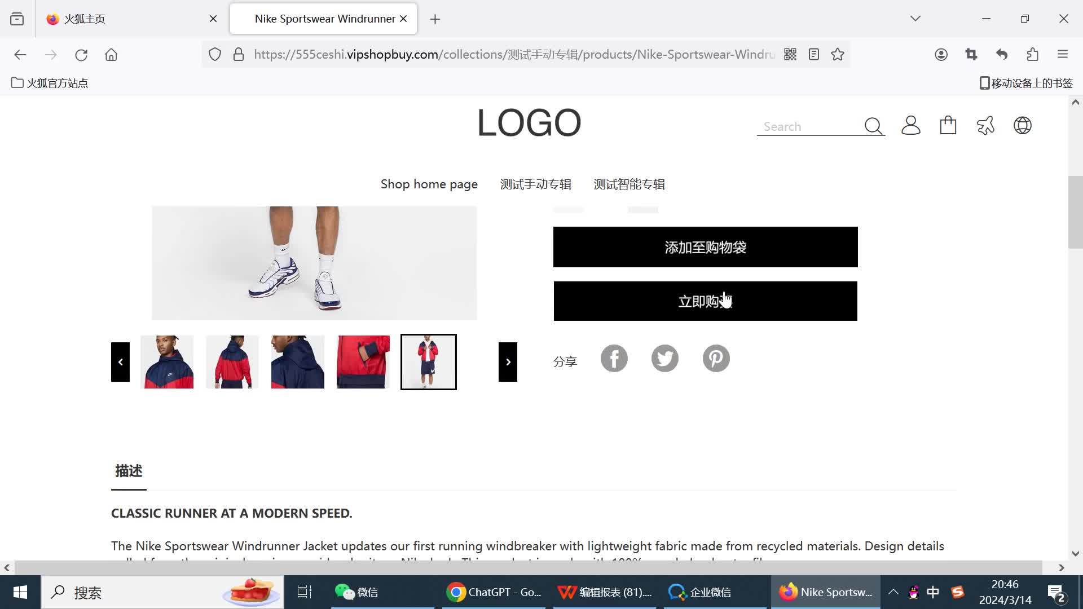Open the shopping bag icon
The height and width of the screenshot is (609, 1083).
948,125
